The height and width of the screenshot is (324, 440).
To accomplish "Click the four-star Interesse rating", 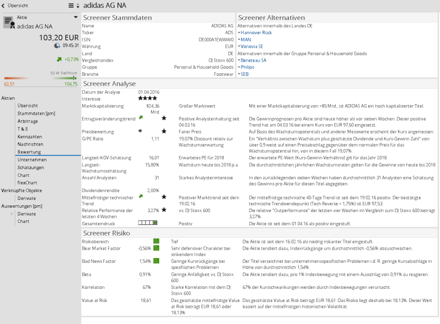I will click(x=147, y=98).
